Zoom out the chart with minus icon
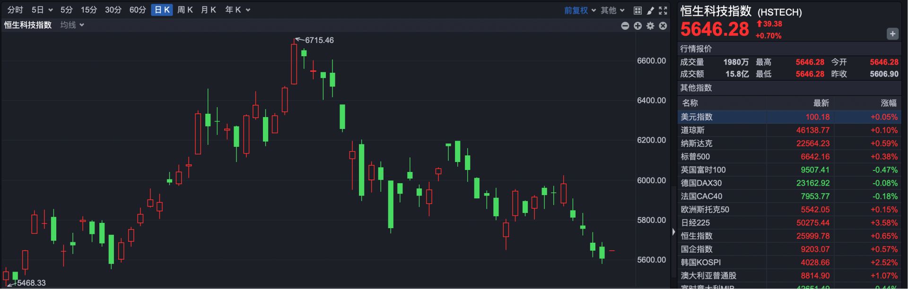908x289 pixels. click(x=625, y=26)
